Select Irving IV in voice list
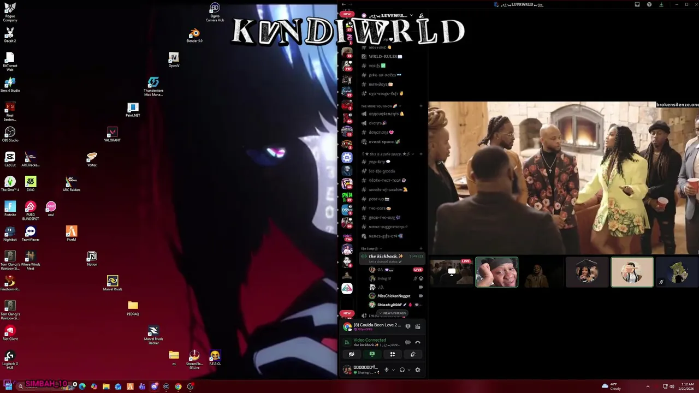699x393 pixels. click(384, 278)
